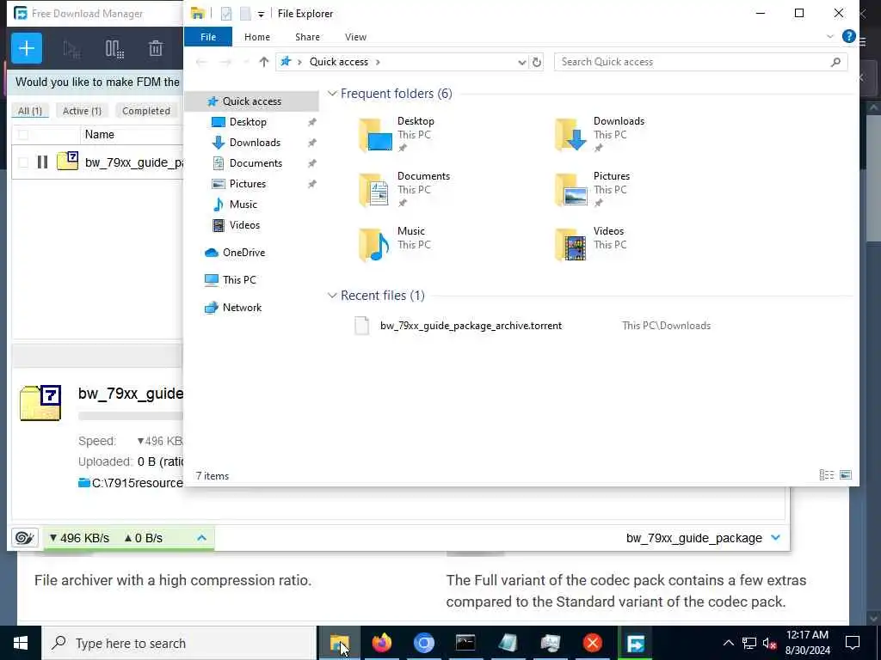Image resolution: width=881 pixels, height=660 pixels.
Task: Tick the select-all checkbox in FDM header
Action: 23,135
